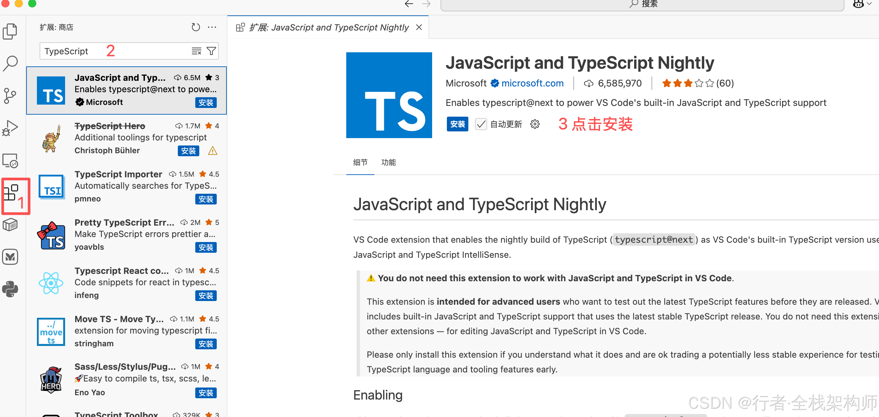
Task: Install JavaScript and TypeScript Nightly from detail page
Action: click(457, 124)
